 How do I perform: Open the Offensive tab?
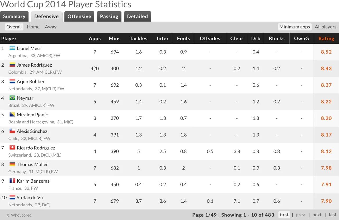tap(79, 16)
